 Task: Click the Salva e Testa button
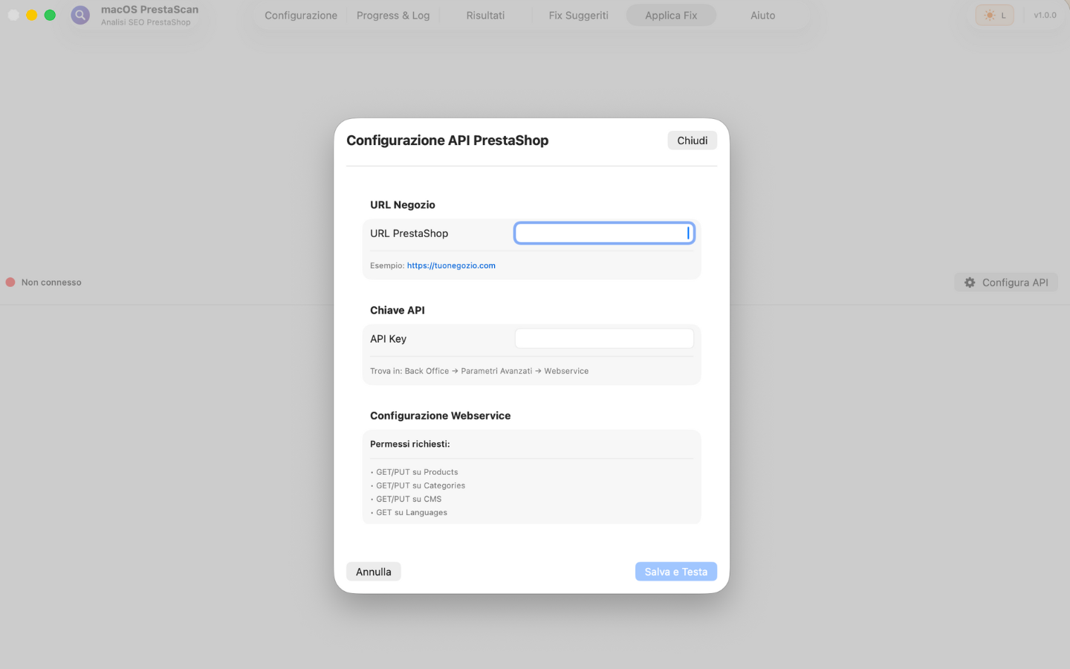[x=675, y=572]
